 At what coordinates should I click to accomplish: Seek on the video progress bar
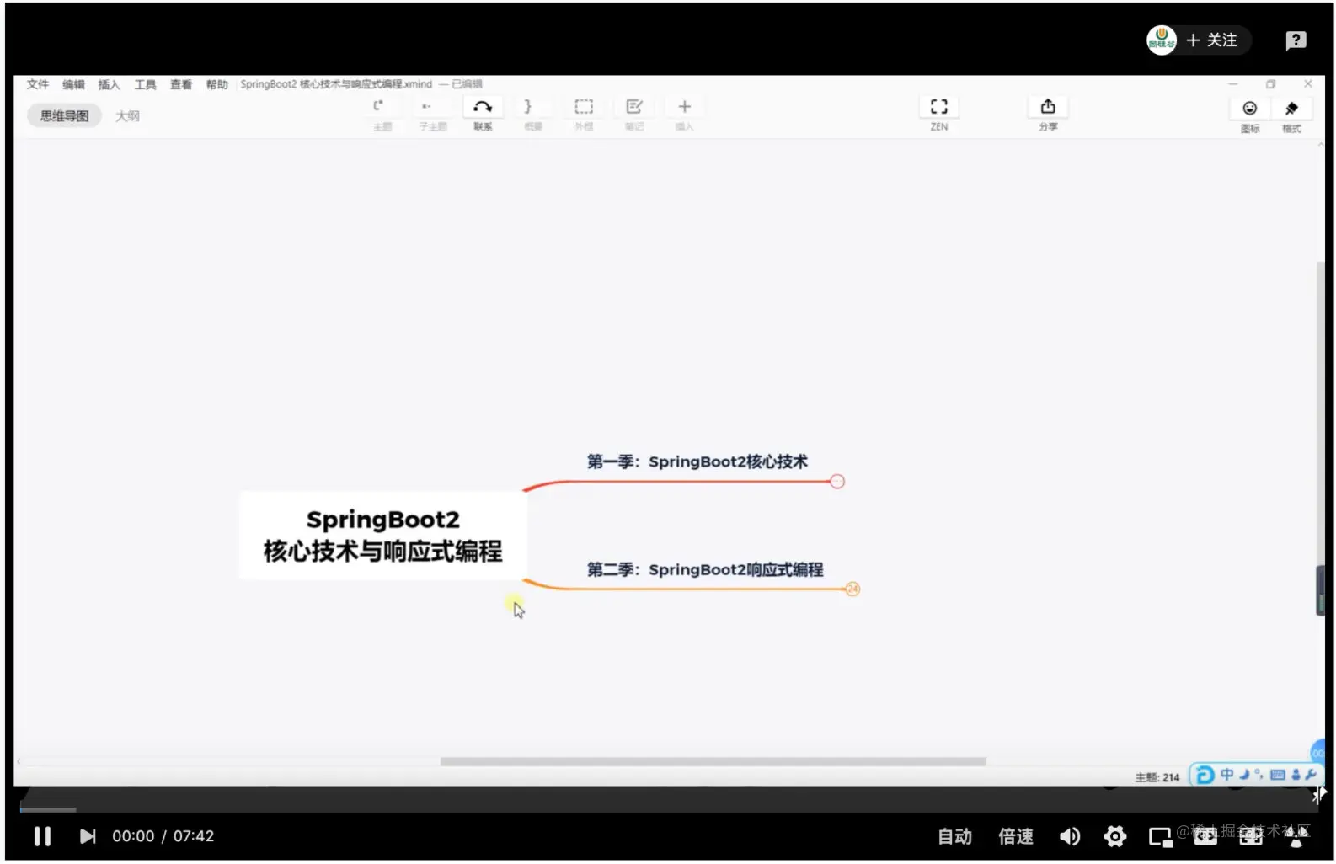pyautogui.click(x=669, y=809)
